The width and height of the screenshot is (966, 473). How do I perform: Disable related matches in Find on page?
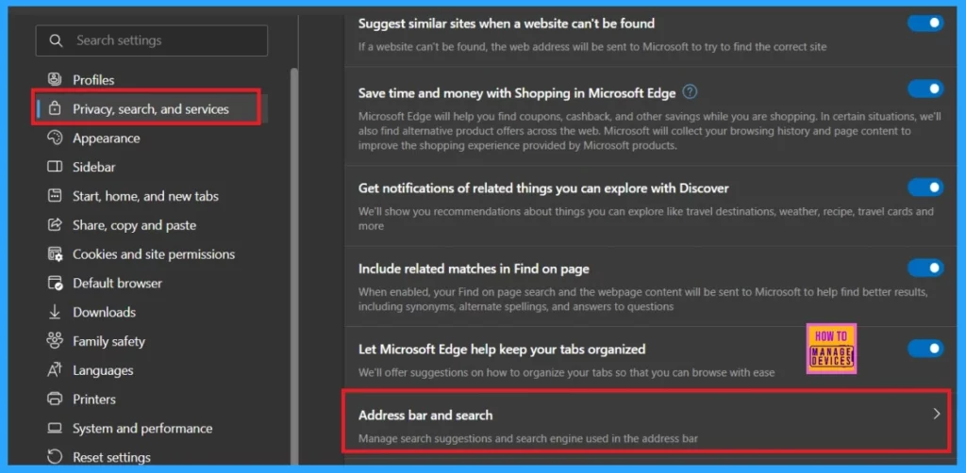(x=925, y=268)
